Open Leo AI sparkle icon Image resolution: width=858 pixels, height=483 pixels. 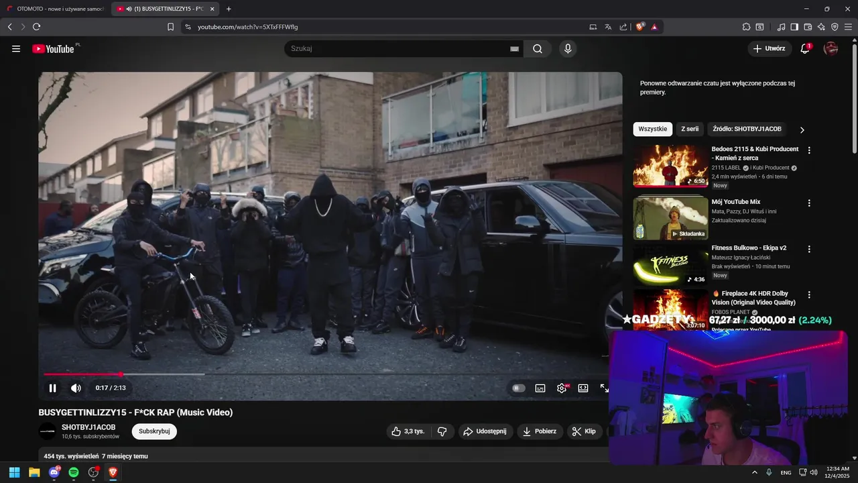(x=821, y=27)
